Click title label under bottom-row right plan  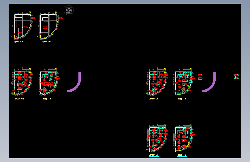(x=182, y=155)
